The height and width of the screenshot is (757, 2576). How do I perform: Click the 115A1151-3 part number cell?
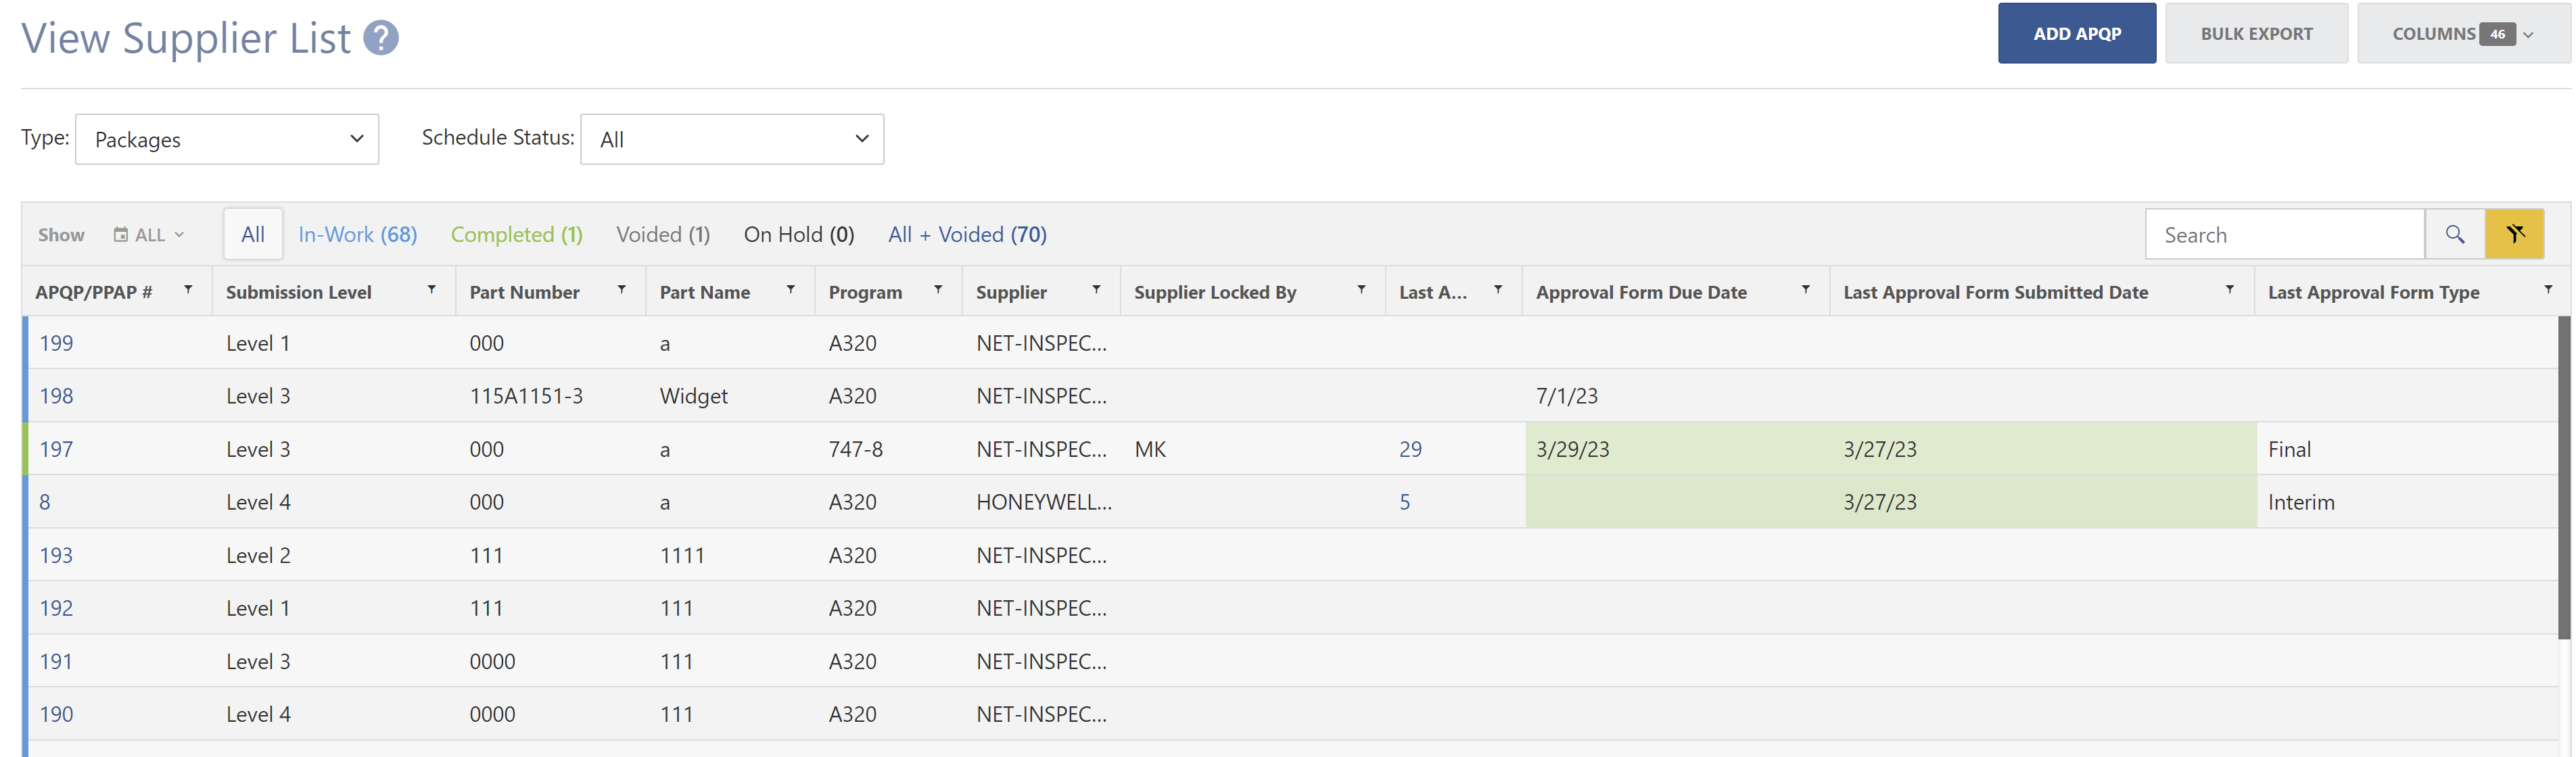(x=526, y=396)
